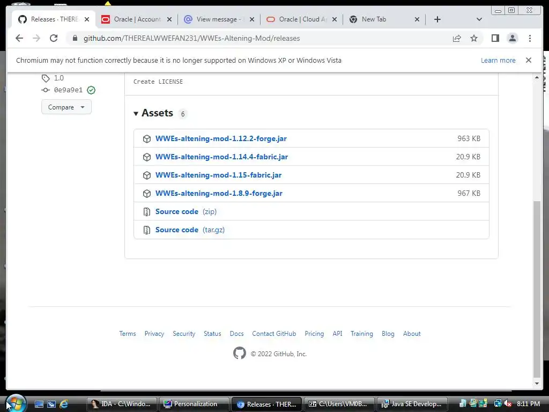Screen dimensions: 549x412
Task: Open Contact GitHub footer link
Action: [274, 334]
